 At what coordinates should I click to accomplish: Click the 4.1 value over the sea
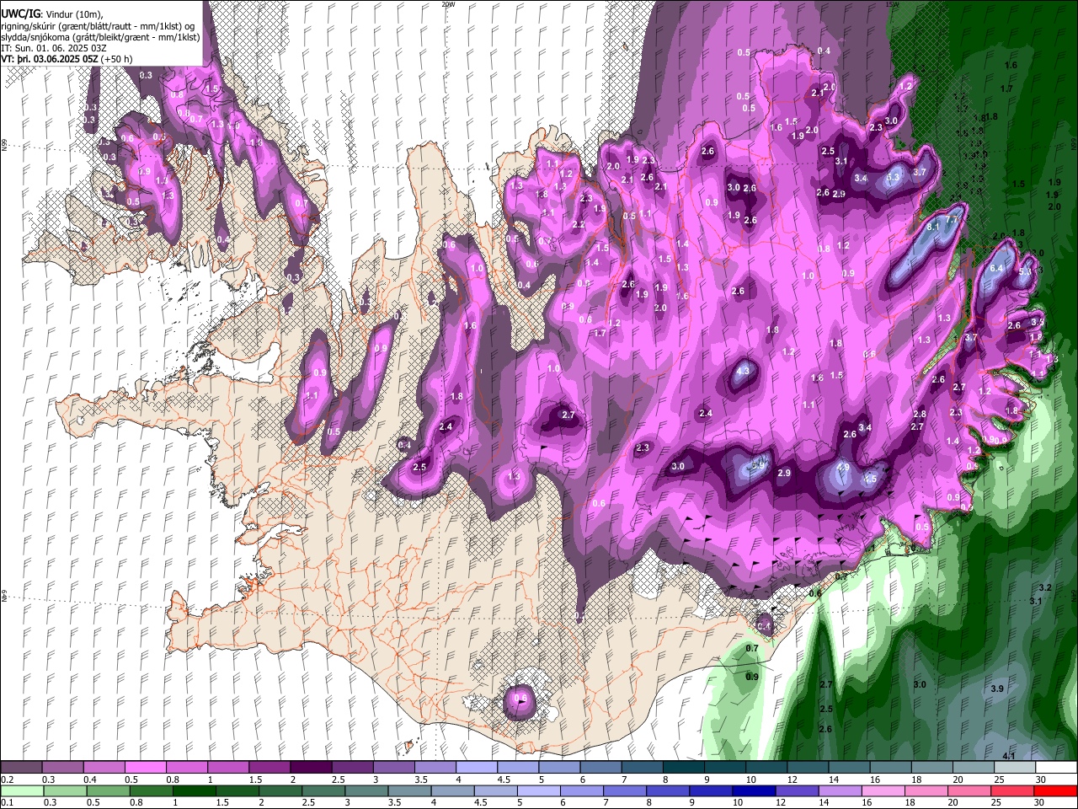click(x=1009, y=757)
